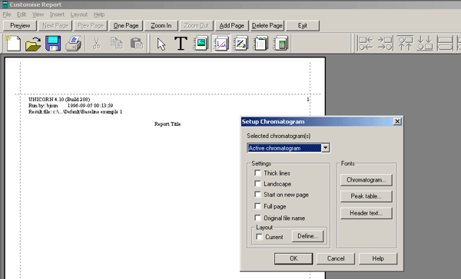Screen dimensions: 461x279
Task: Click the Customise Report title bar icon
Action: tap(5, 5)
